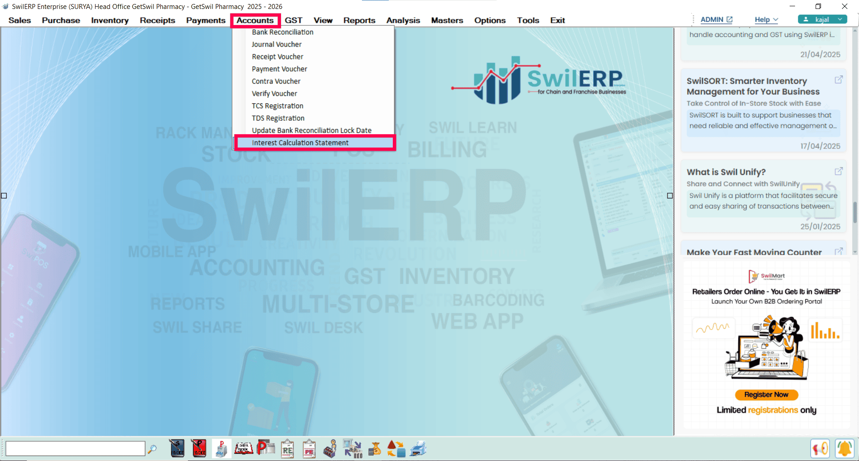This screenshot has height=461, width=859.
Task: Open the Reports menu
Action: click(x=359, y=20)
